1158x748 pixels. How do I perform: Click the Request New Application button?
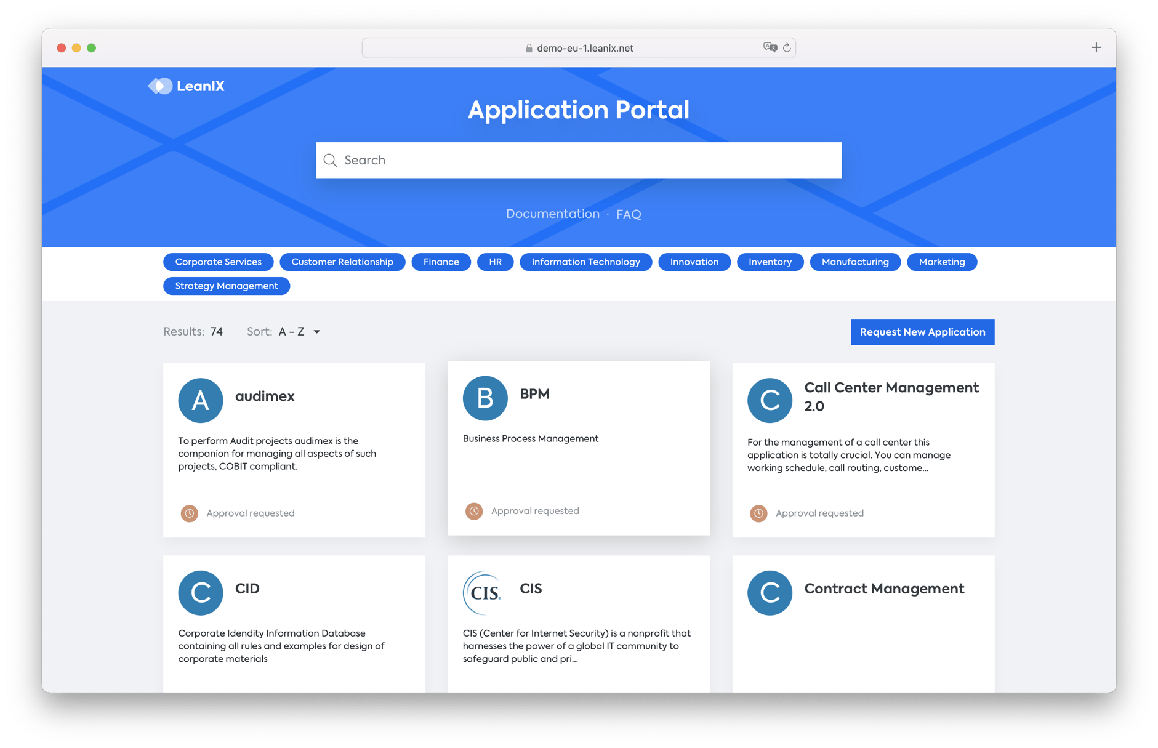point(922,332)
